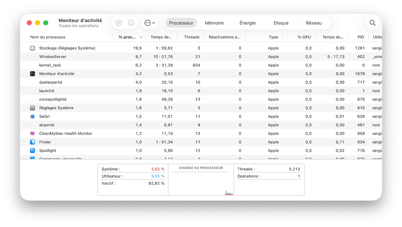402x227 pixels.
Task: Select the WindowServer process row
Action: 201,57
